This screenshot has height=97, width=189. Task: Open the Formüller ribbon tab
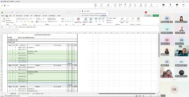point(26,16)
